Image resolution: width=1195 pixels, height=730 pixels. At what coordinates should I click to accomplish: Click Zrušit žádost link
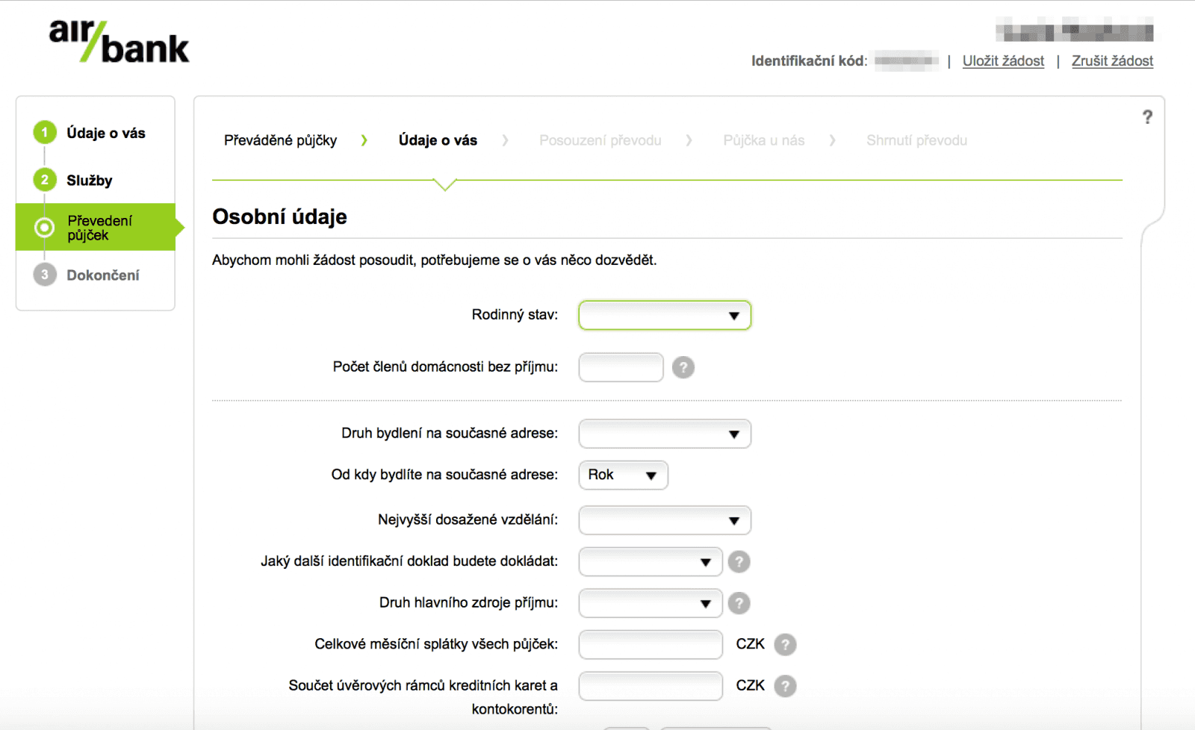(1112, 61)
